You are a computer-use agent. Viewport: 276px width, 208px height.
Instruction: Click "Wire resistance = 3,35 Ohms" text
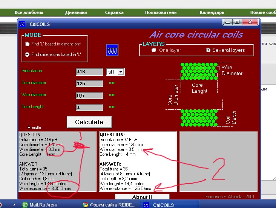(45, 188)
